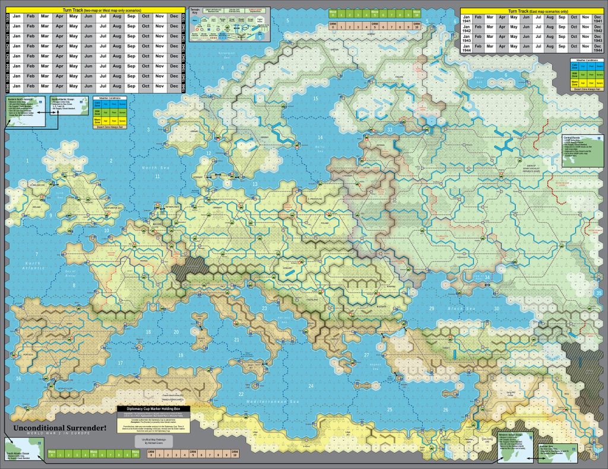Click the Warm Zone row in East Weather Conditions table

pyautogui.click(x=587, y=83)
